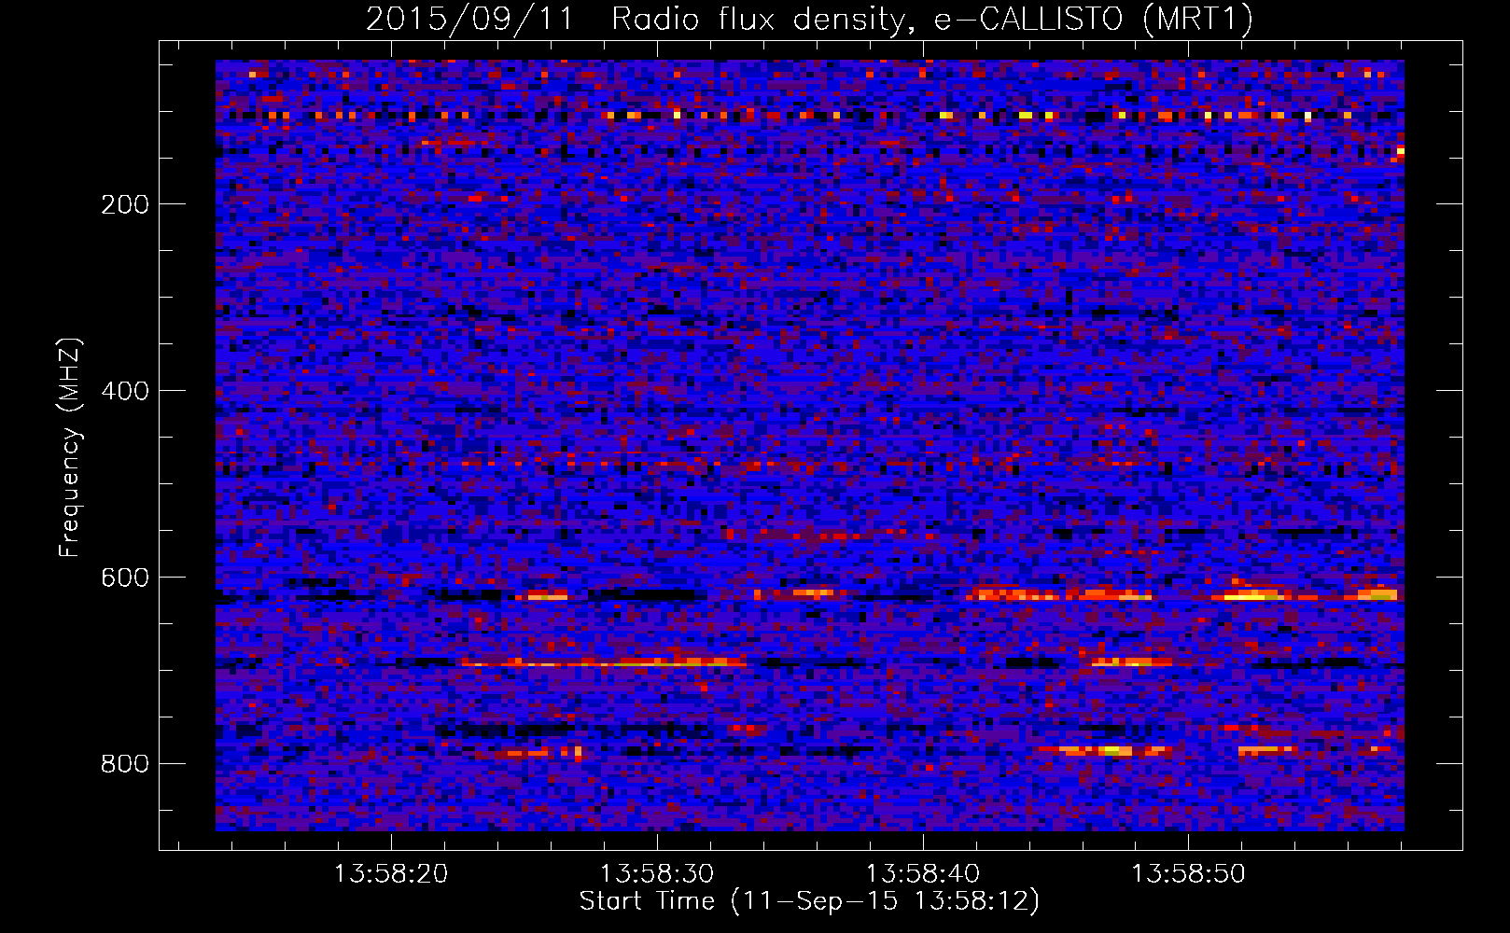Click the 13:58:30 time tick label
The width and height of the screenshot is (1510, 933).
pyautogui.click(x=657, y=874)
